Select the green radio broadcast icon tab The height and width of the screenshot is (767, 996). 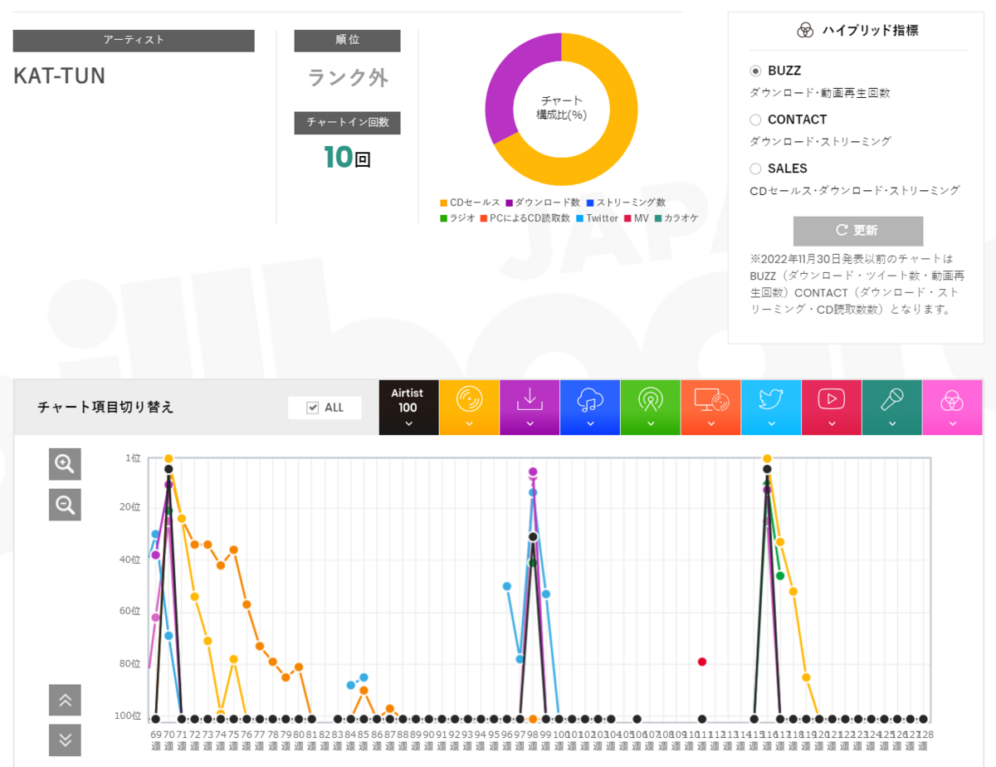[x=651, y=408]
